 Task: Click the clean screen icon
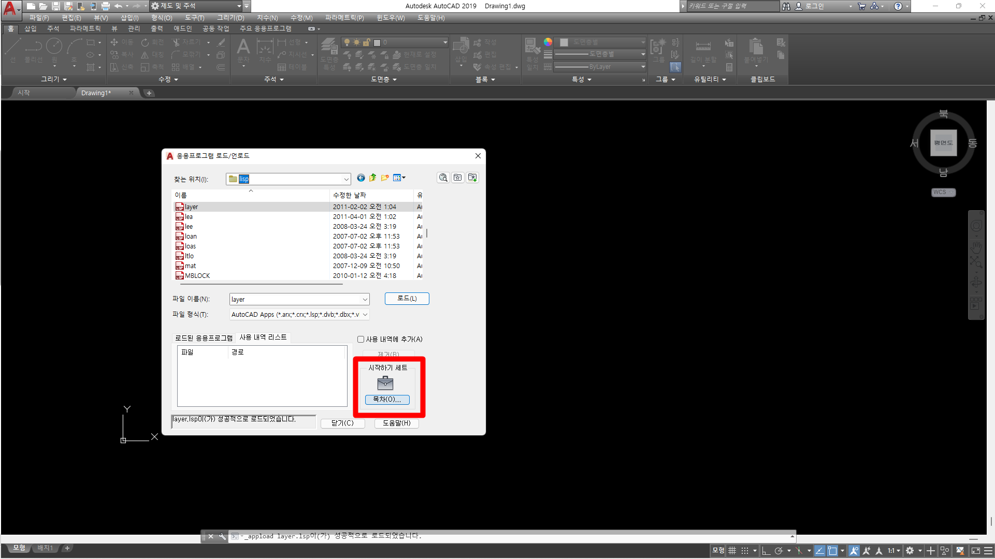pyautogui.click(x=976, y=551)
